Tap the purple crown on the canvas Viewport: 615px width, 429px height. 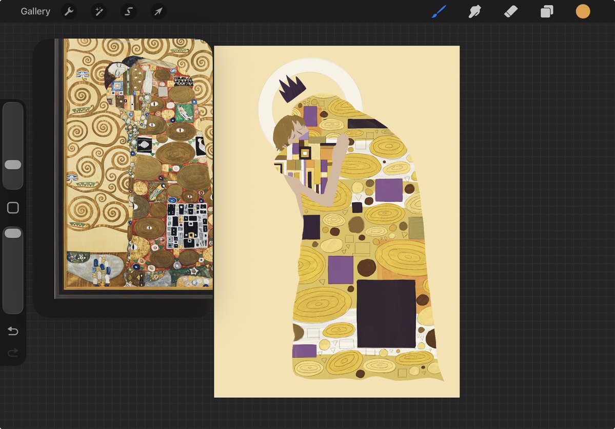tap(292, 89)
